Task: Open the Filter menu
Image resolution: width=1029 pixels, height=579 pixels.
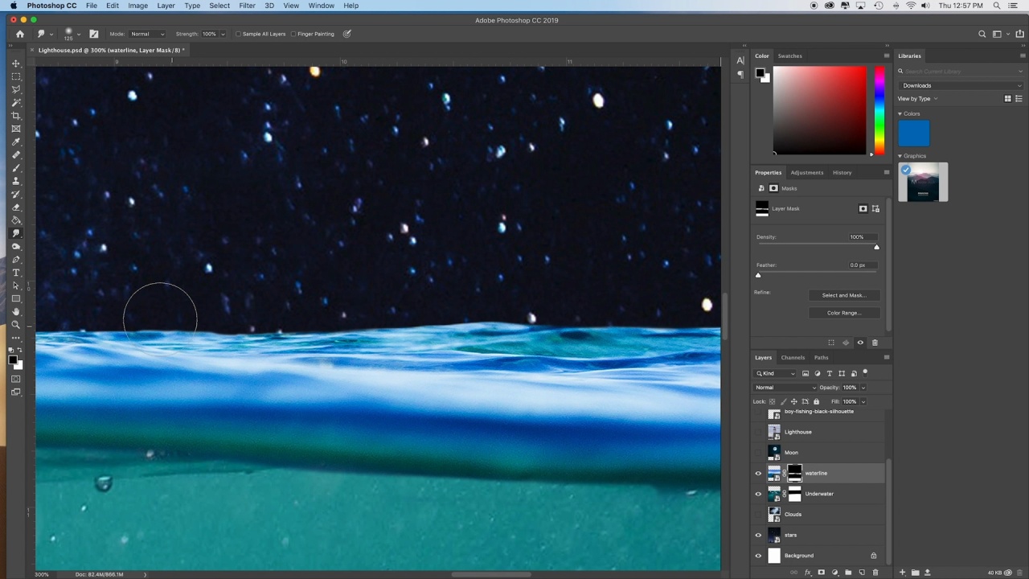Action: click(x=247, y=6)
